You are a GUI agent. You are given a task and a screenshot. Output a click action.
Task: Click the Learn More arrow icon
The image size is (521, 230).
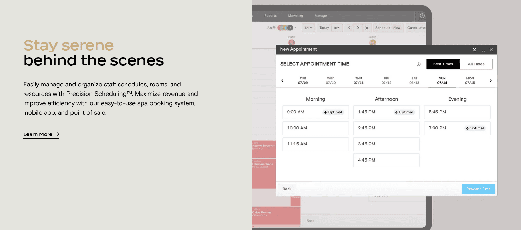click(x=57, y=134)
